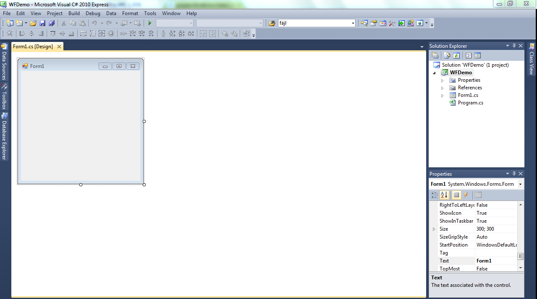Viewport: 537px width, 299px height.
Task: Toggle Alphabetical sort in Properties panel
Action: point(444,195)
